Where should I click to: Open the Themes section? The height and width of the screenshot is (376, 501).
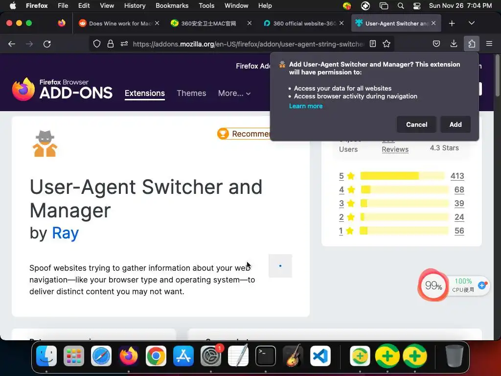pos(191,94)
